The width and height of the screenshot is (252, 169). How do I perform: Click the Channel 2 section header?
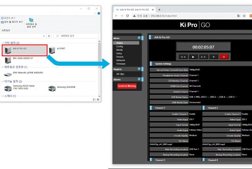coord(227,108)
